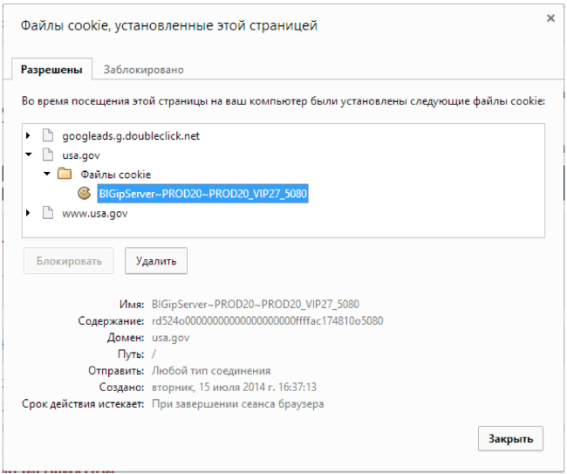Switch to the Заблокировано tab

click(x=143, y=70)
